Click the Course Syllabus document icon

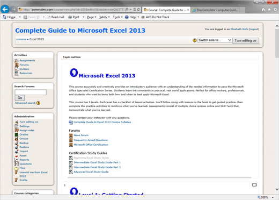(71, 122)
